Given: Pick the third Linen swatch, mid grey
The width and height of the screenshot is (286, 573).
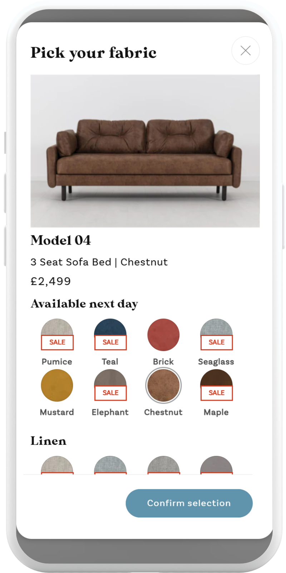Looking at the screenshot, I should click(x=163, y=465).
